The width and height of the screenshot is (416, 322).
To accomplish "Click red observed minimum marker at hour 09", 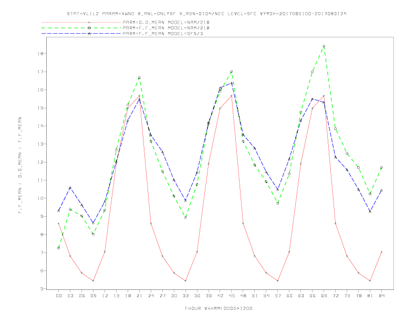I will coord(93,280).
